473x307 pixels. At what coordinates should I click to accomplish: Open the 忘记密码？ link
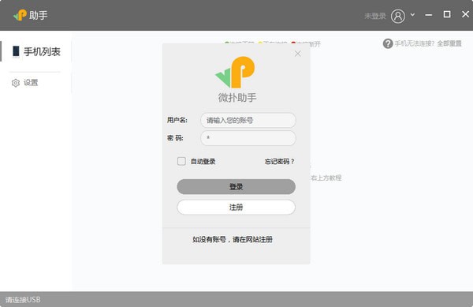pos(279,162)
